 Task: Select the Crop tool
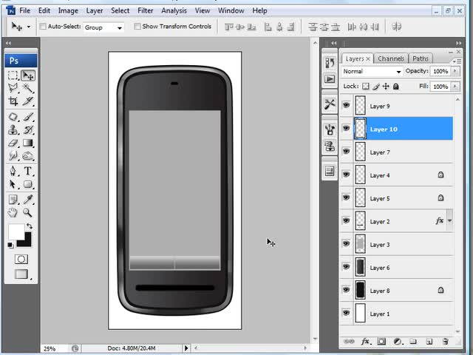(13, 101)
